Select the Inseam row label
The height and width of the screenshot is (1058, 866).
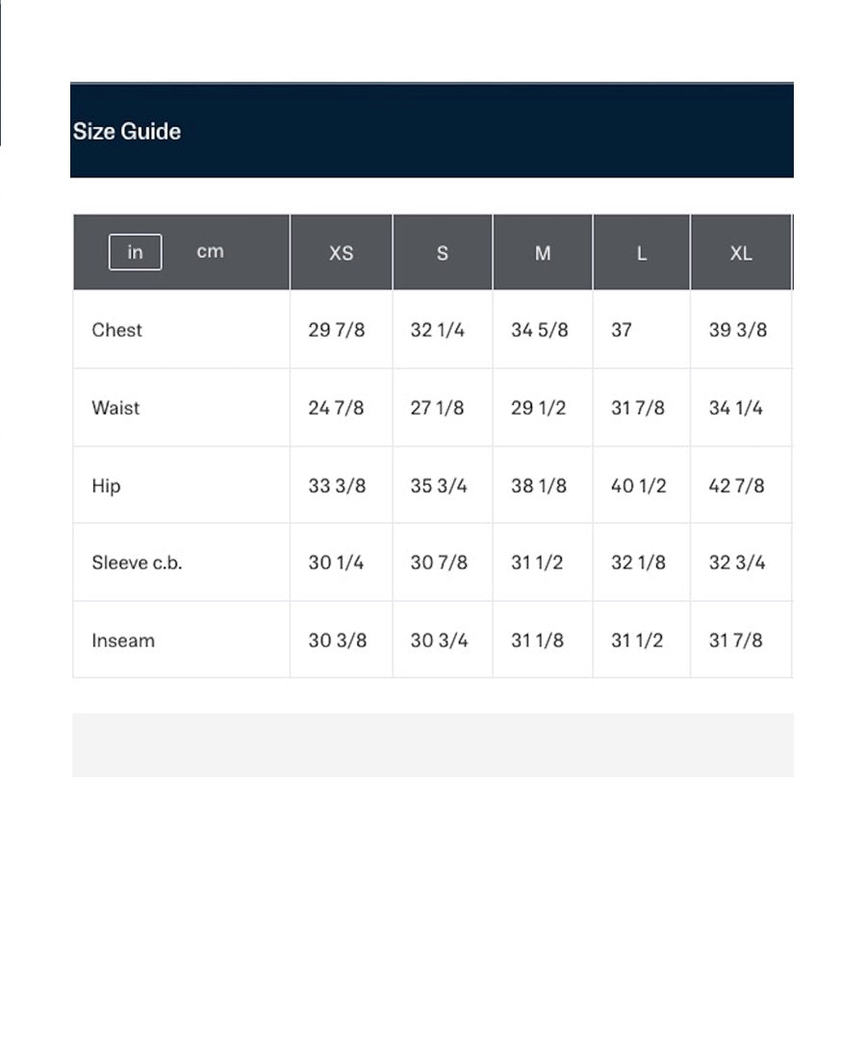123,641
